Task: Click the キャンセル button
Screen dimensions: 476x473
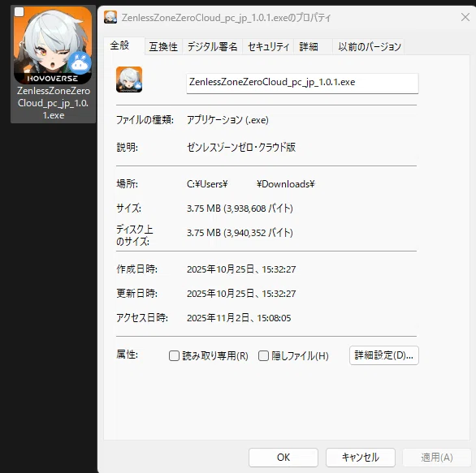Action: pos(361,458)
